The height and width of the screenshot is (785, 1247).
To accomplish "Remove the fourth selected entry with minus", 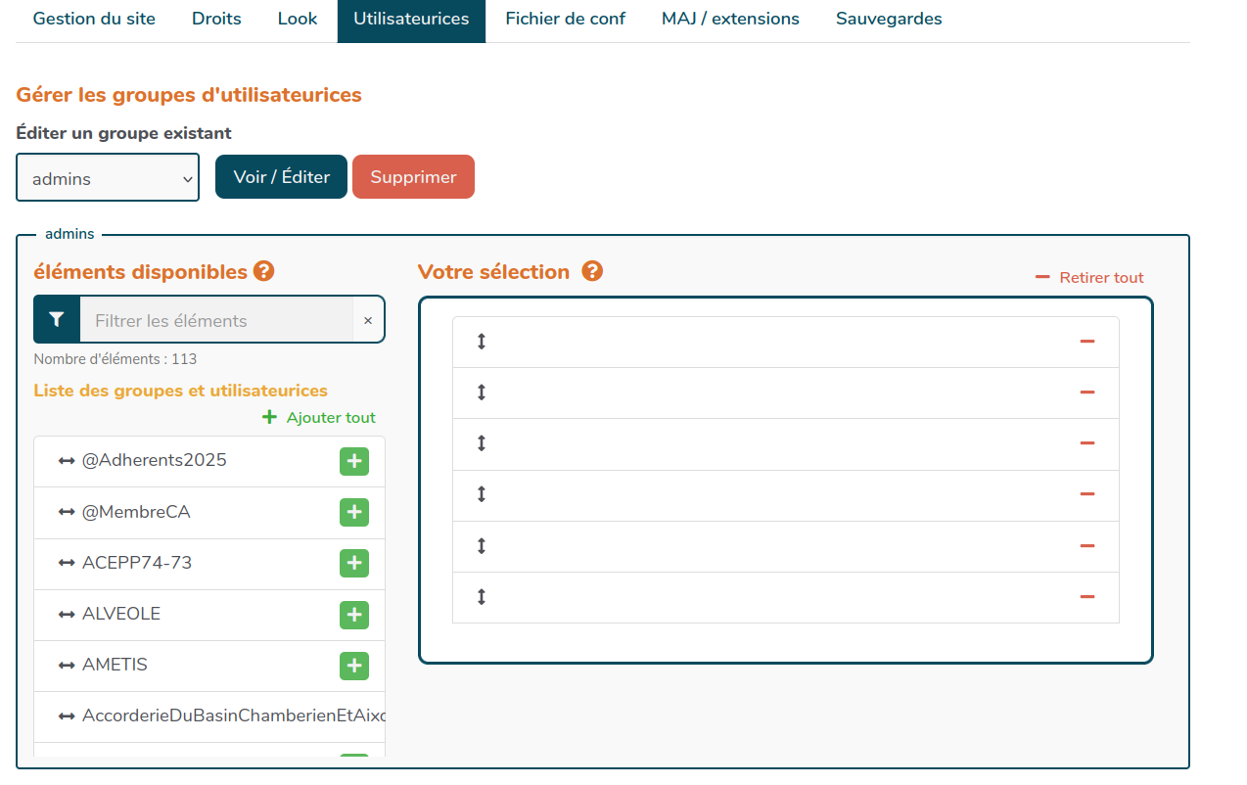I will click(1086, 494).
